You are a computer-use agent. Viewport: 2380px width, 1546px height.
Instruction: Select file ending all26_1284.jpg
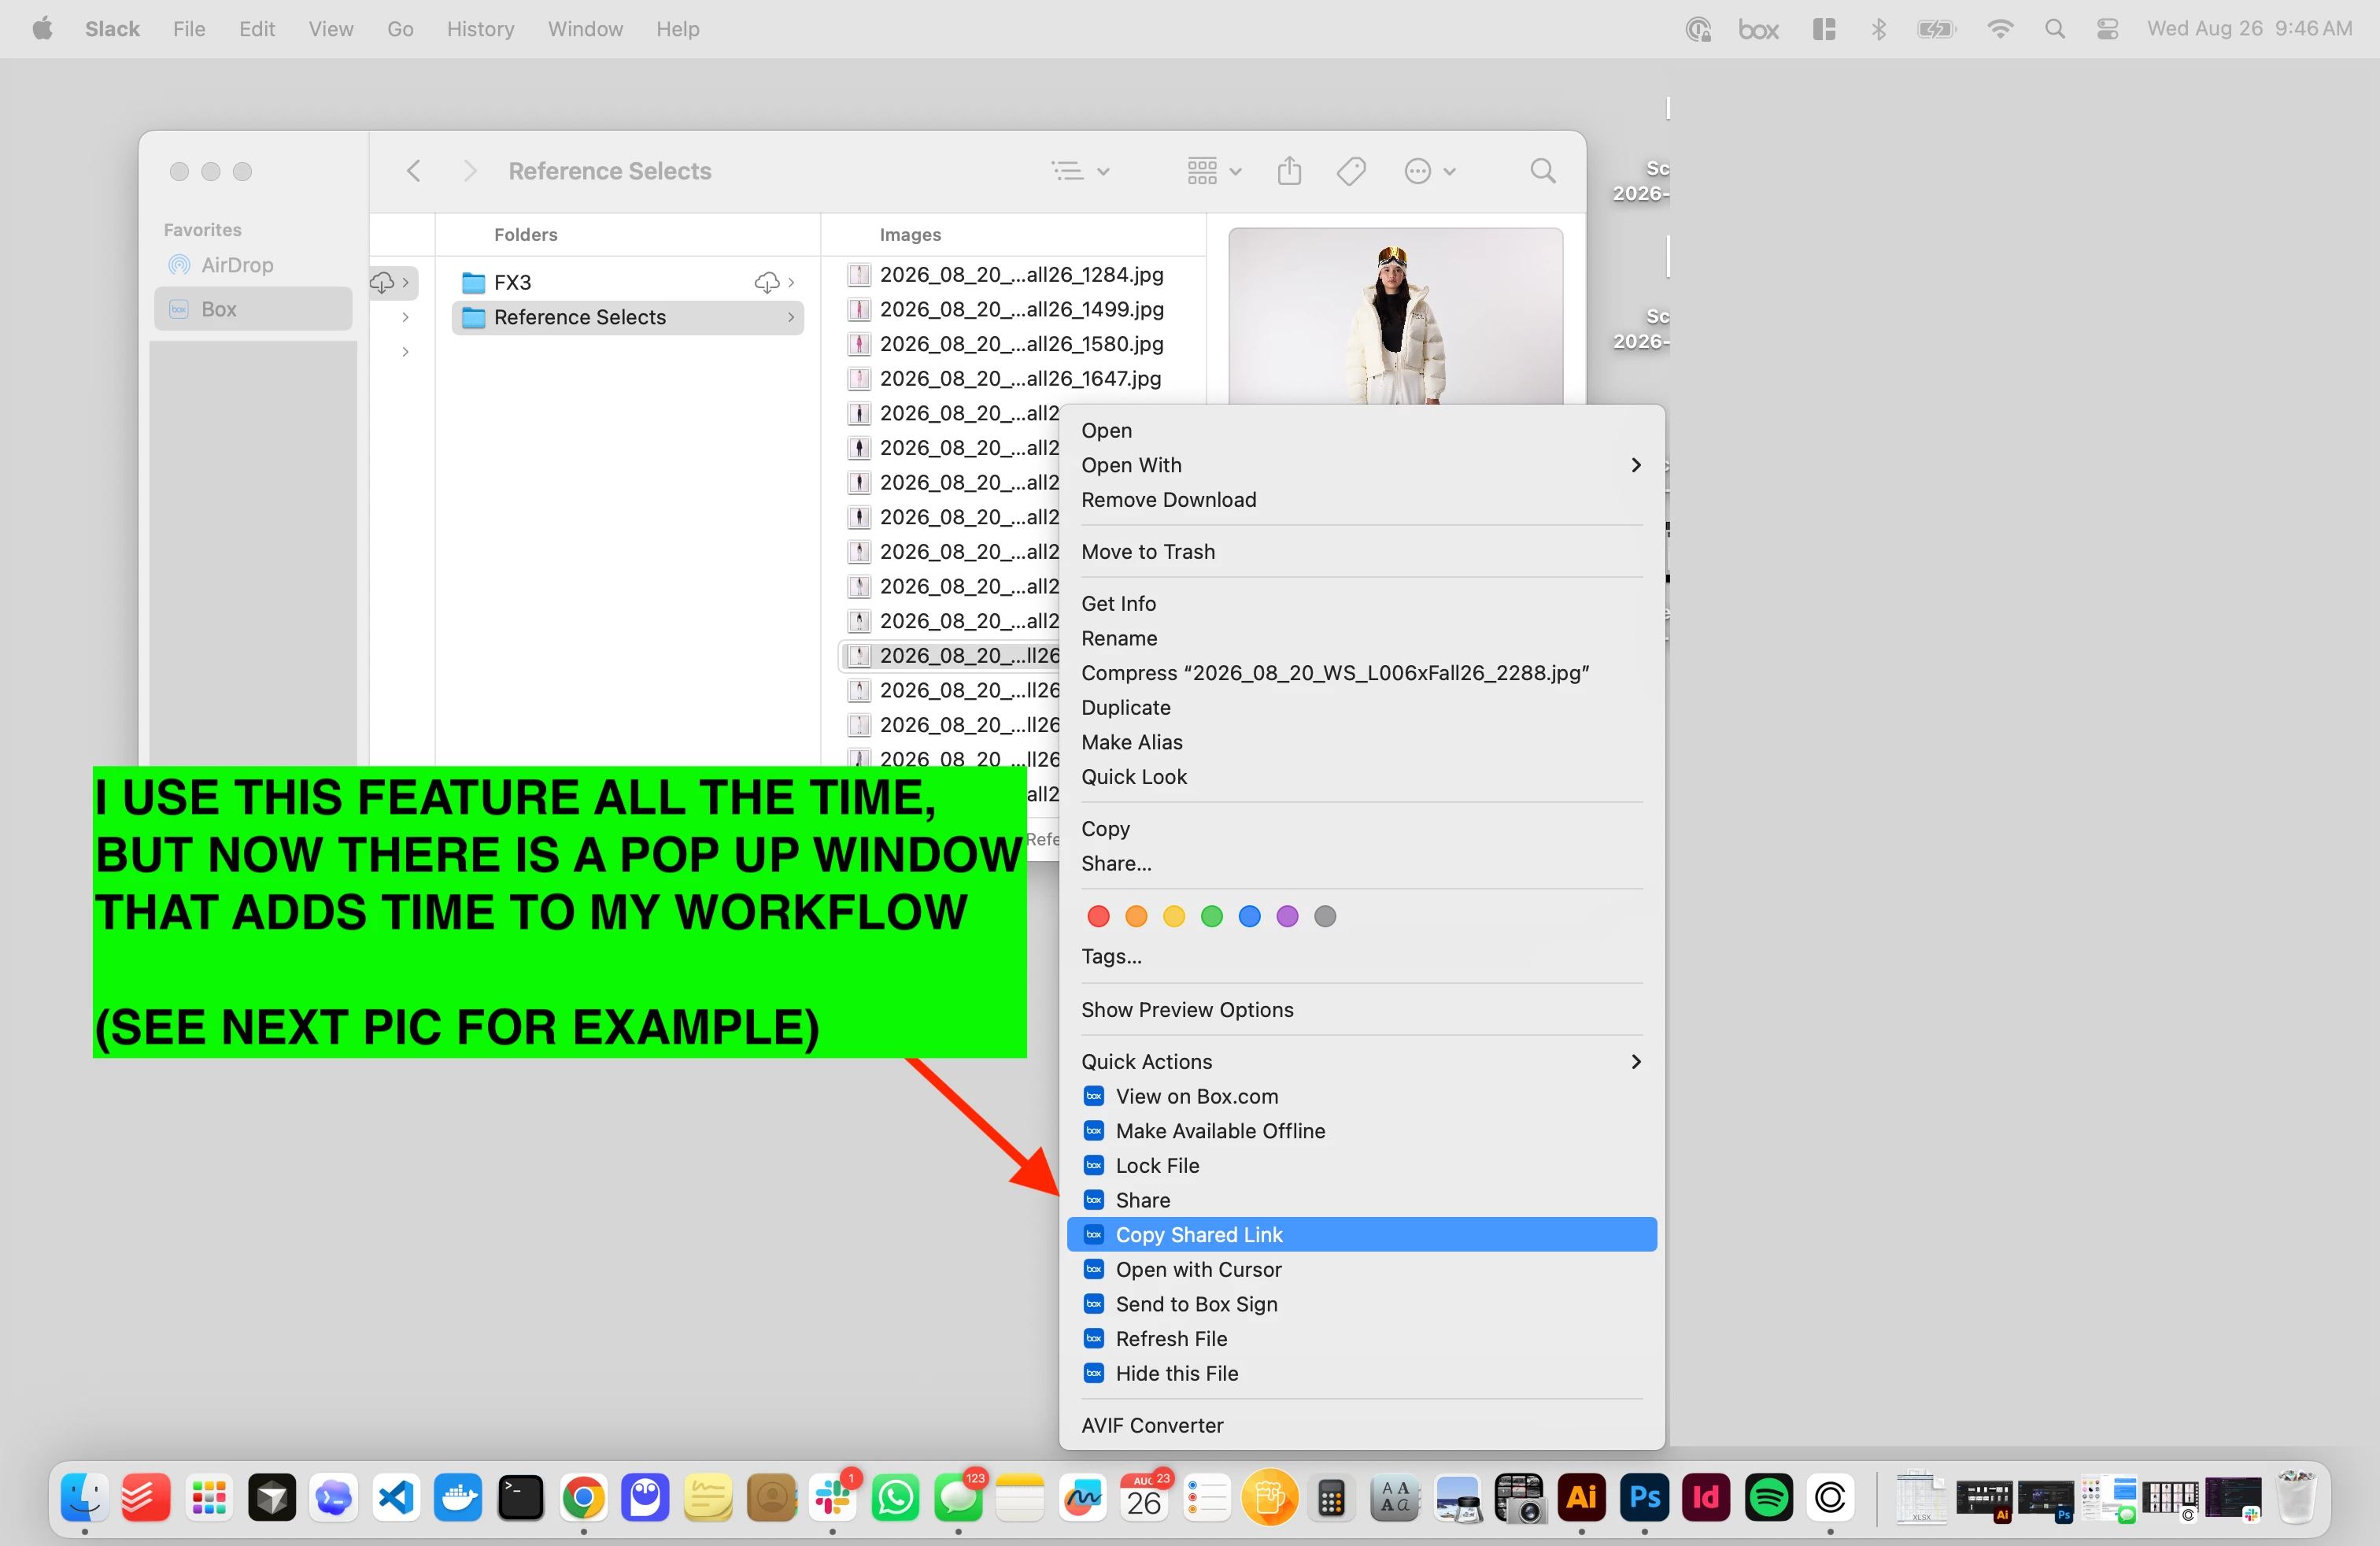point(1011,274)
